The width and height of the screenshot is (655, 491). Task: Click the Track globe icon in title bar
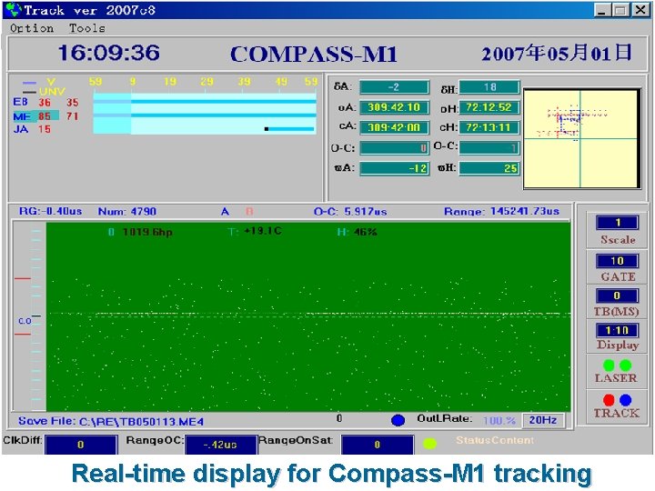click(x=14, y=10)
